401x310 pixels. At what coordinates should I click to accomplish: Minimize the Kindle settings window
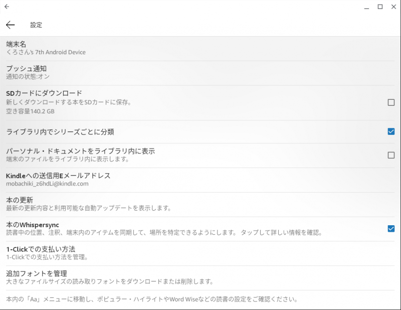[x=366, y=7]
